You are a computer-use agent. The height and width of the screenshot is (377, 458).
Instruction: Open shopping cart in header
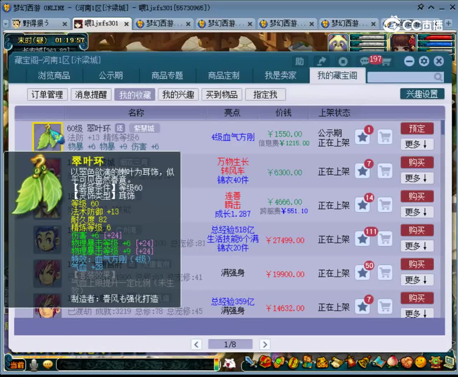pyautogui.click(x=386, y=62)
